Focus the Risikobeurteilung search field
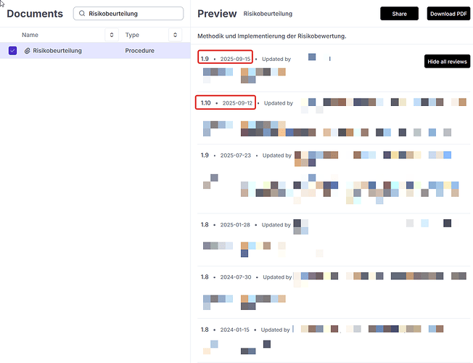 [128, 14]
